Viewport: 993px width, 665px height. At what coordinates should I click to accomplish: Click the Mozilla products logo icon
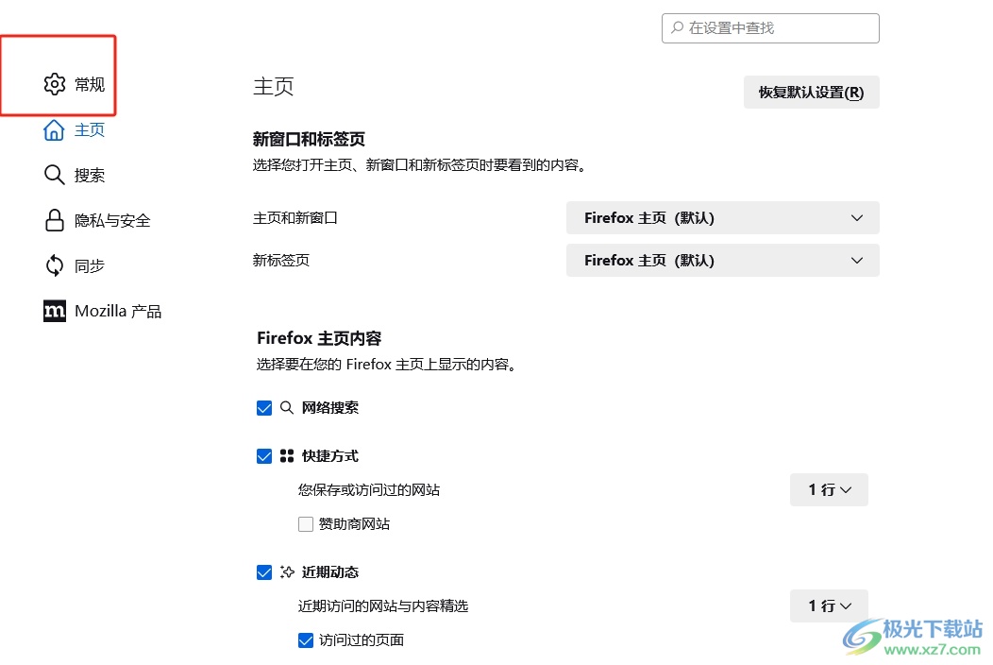coord(55,311)
